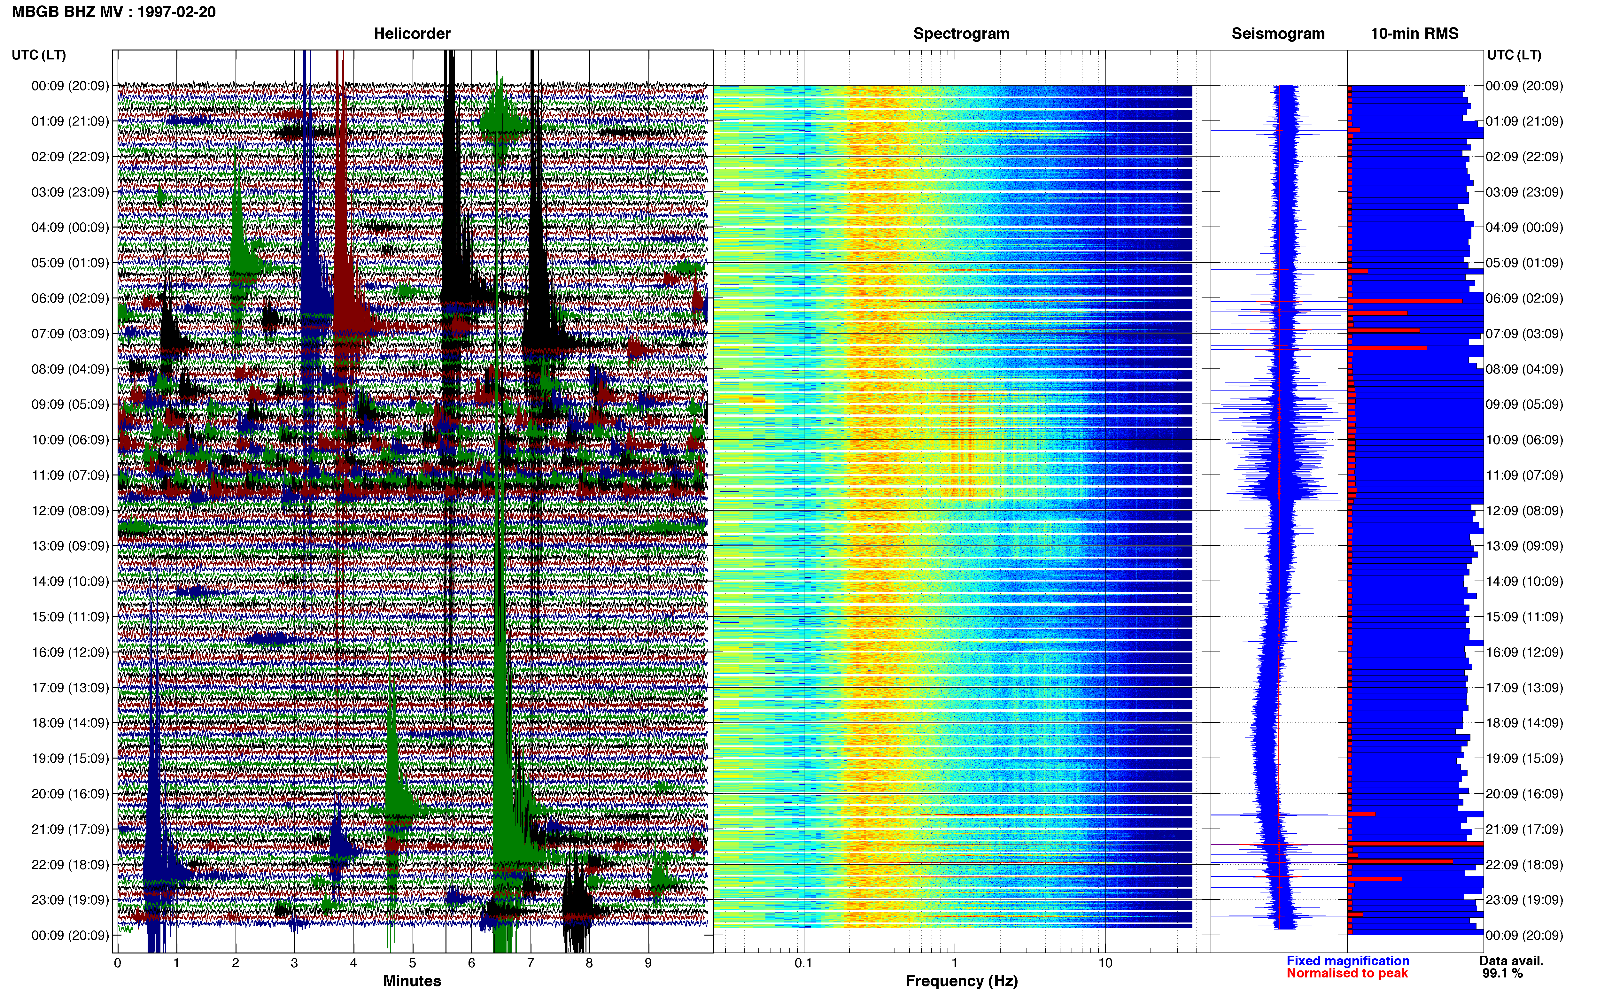Click right-axis time label '01:09 (21:09)'
This screenshot has width=1604, height=1003.
pyautogui.click(x=1524, y=121)
